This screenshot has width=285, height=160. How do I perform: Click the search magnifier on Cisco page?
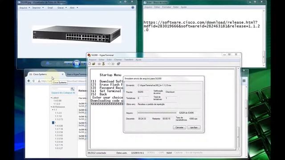pyautogui.click(x=73, y=89)
